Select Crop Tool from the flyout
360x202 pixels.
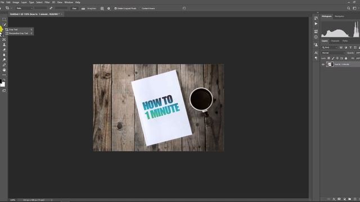tap(19, 30)
